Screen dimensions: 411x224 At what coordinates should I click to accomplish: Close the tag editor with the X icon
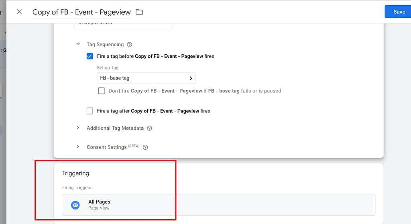pos(19,12)
